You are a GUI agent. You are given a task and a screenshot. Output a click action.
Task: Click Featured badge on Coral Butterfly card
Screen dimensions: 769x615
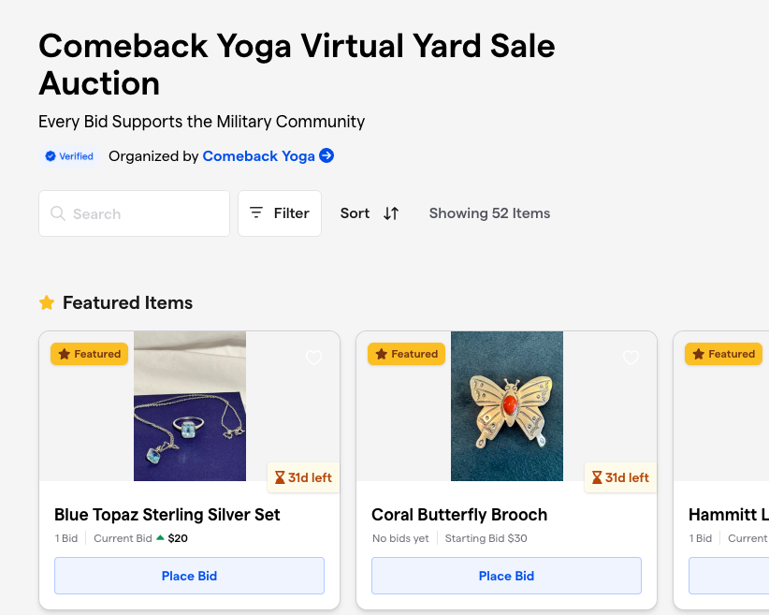(406, 354)
